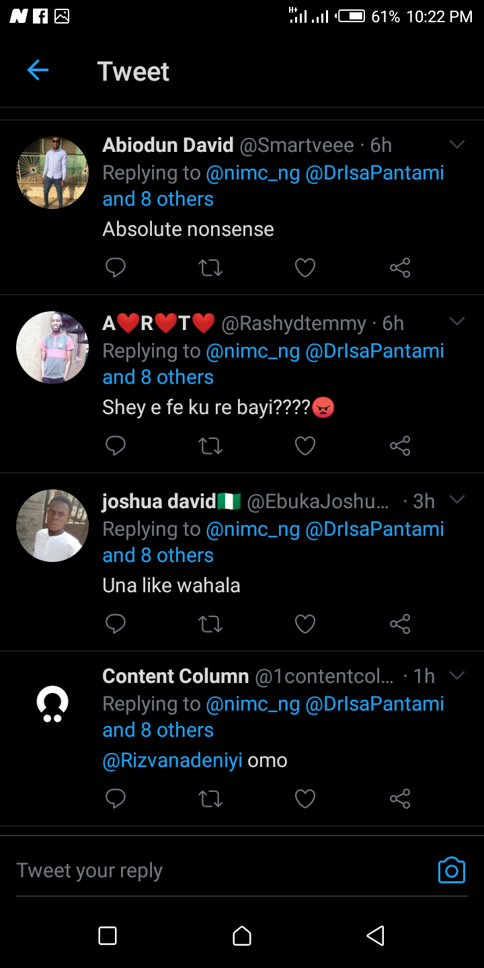This screenshot has width=484, height=968.
Task: Retweet the 'Absolute nonsense' tweet
Action: click(x=210, y=268)
